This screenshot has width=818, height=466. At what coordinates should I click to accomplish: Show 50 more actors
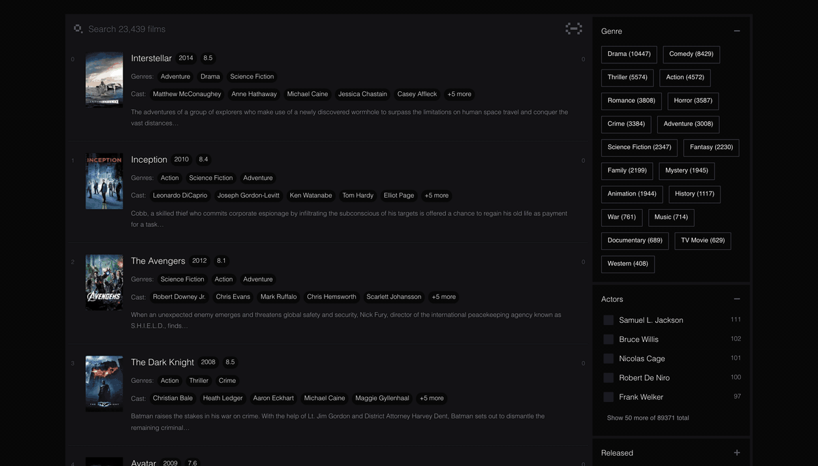[x=648, y=418]
